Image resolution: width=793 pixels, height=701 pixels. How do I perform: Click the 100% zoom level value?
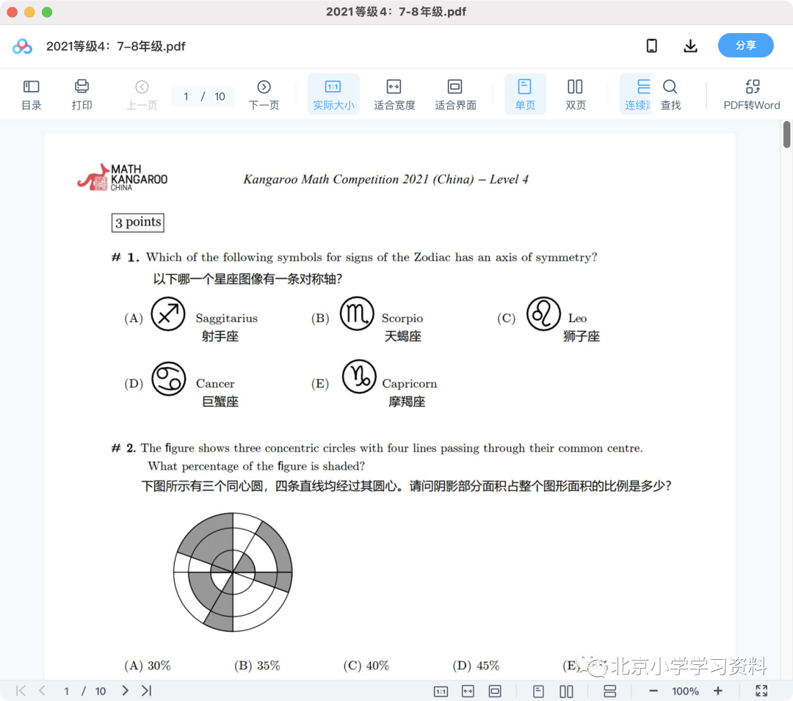[685, 691]
